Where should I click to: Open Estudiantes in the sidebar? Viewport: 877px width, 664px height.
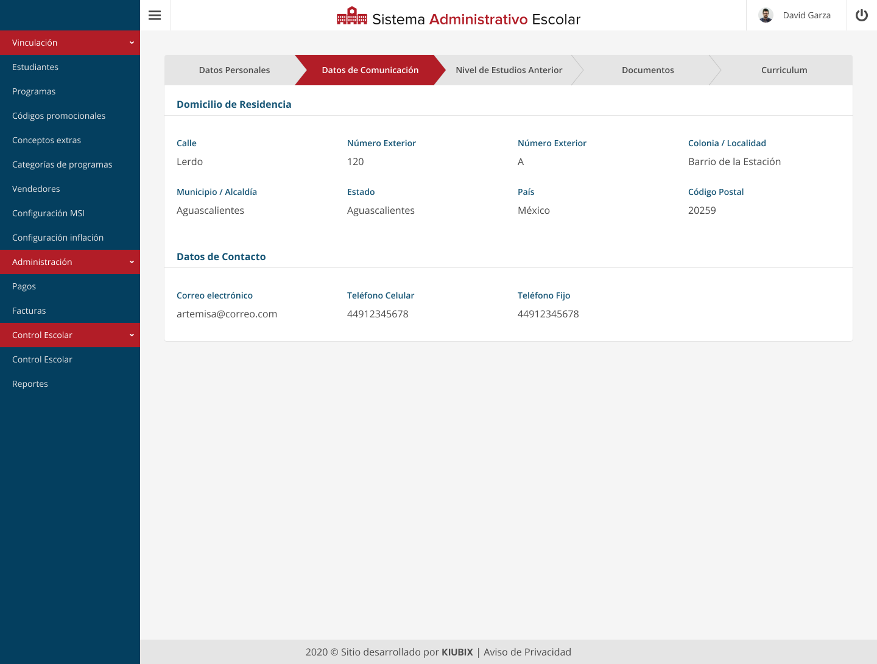[35, 67]
